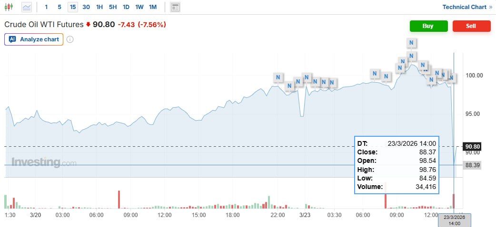Click the Analyze chart AI button
This screenshot has width=496, height=227.
[34, 39]
